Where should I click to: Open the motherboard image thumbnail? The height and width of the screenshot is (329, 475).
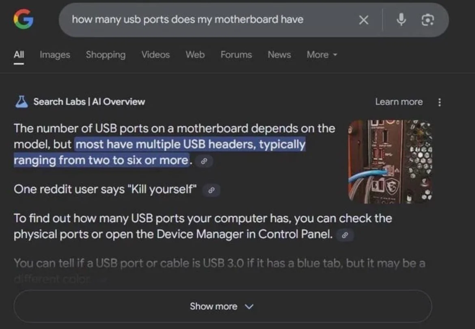(x=390, y=161)
